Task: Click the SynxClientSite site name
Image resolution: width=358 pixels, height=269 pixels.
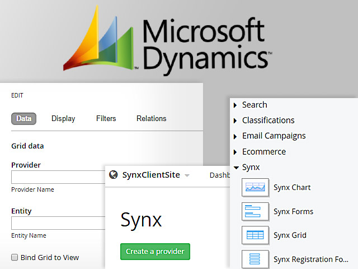Action: [x=151, y=175]
